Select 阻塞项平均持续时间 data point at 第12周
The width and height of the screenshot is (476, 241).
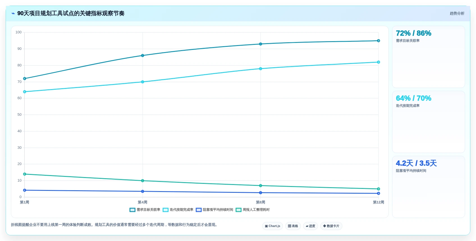(378, 193)
